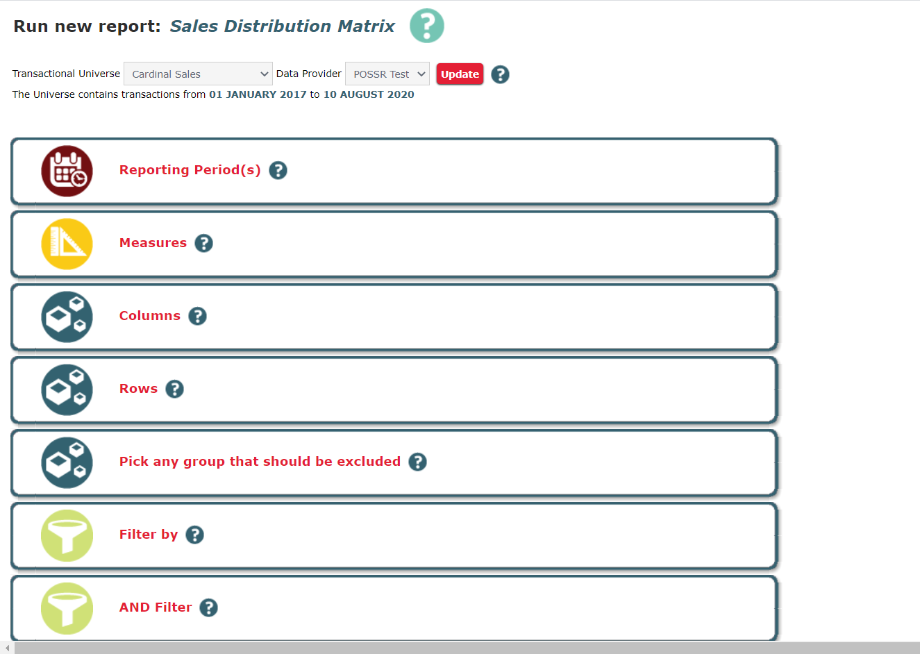Viewport: 920px width, 654px height.
Task: Click the Columns cubes icon
Action: pyautogui.click(x=67, y=317)
